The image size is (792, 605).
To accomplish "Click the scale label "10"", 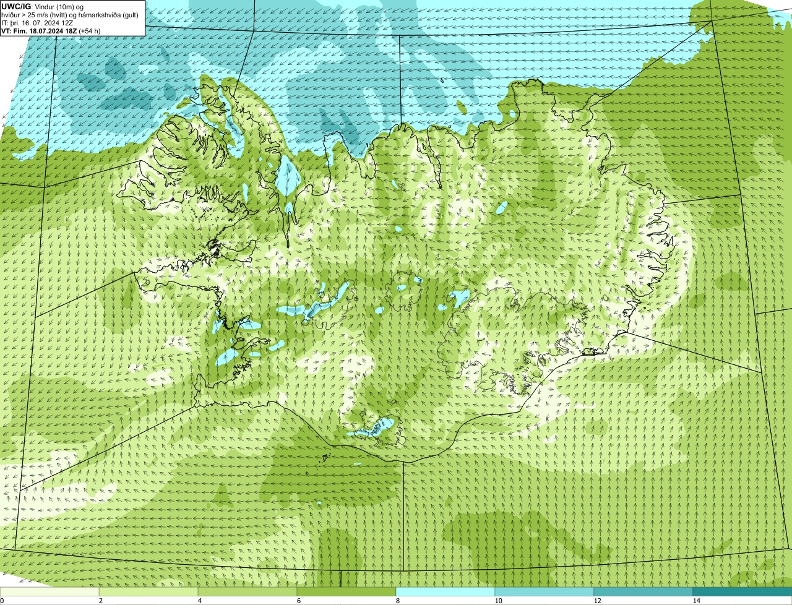I will [x=498, y=601].
